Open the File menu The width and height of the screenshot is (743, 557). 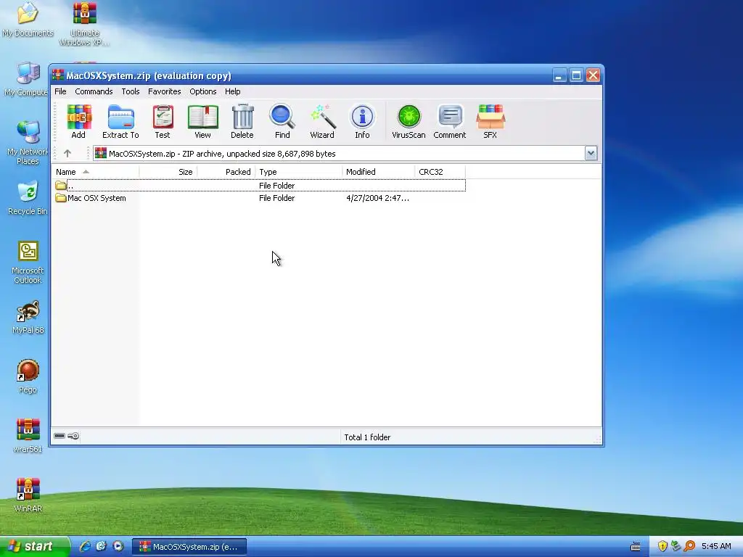coord(60,91)
